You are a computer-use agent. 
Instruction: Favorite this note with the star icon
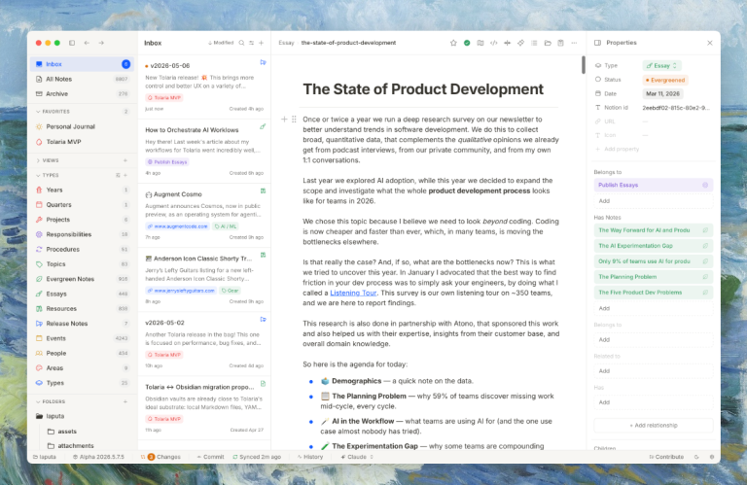[453, 43]
